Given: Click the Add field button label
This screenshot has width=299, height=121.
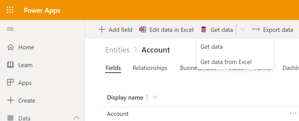Looking at the screenshot, I should 121,30.
